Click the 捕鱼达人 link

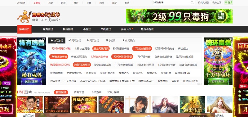tap(124, 73)
